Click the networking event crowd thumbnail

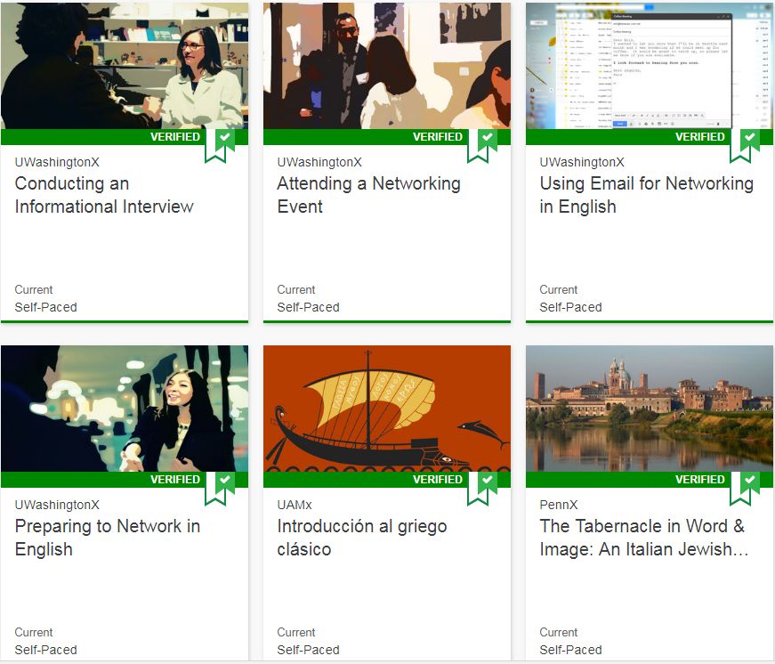[386, 65]
